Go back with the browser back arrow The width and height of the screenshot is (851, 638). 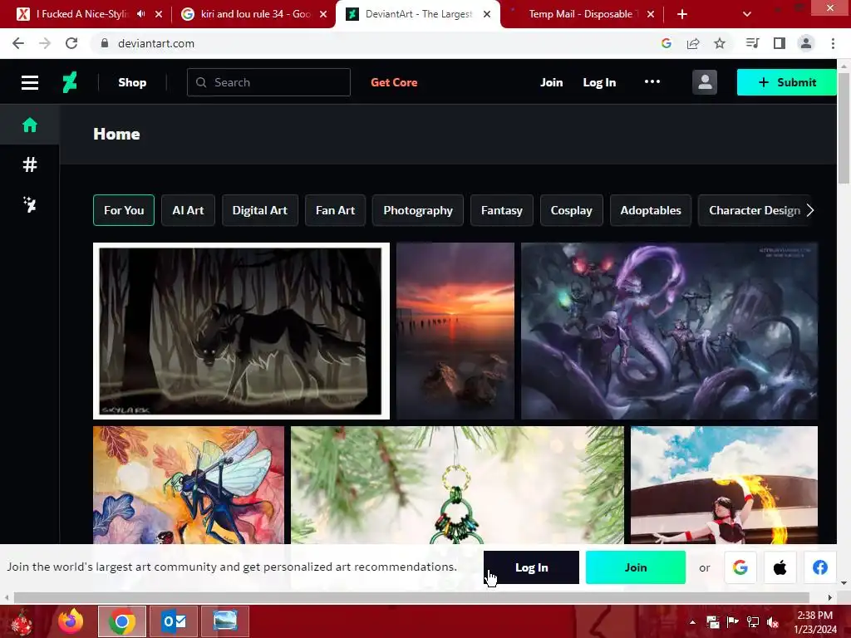18,43
